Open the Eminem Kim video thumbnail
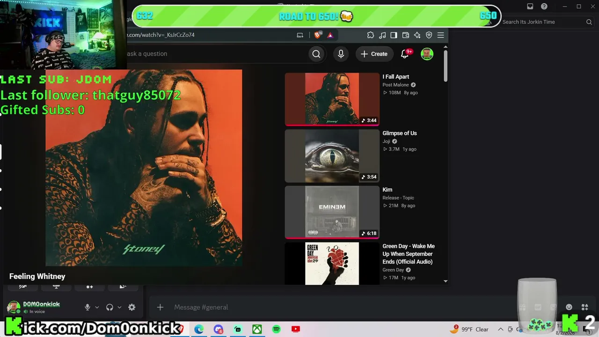This screenshot has width=599, height=337. [x=332, y=212]
